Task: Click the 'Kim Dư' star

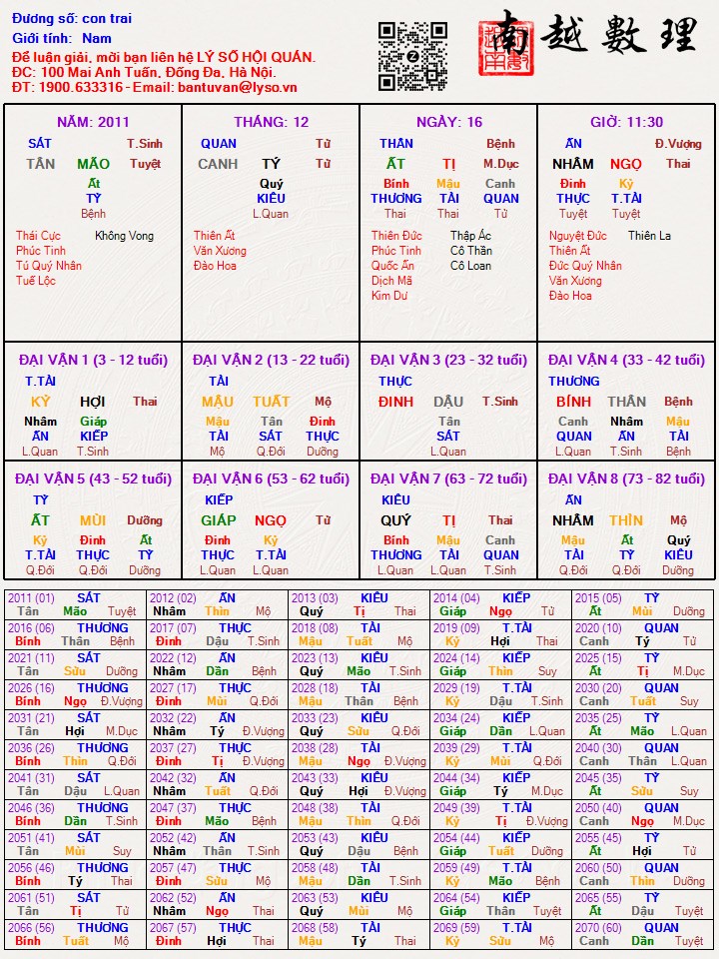Action: coord(389,296)
